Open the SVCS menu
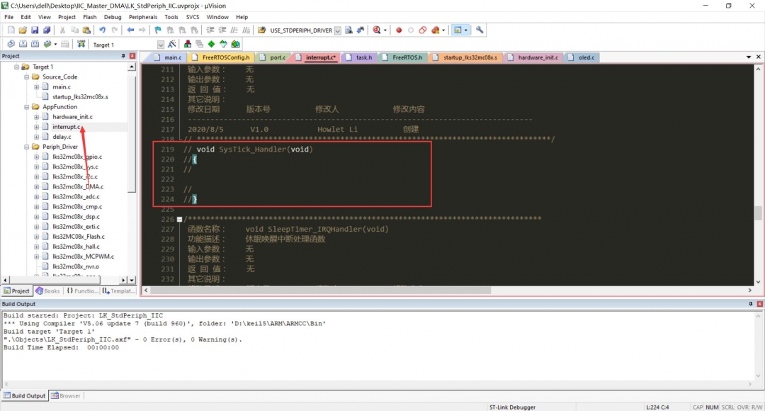This screenshot has width=765, height=411. (x=193, y=17)
